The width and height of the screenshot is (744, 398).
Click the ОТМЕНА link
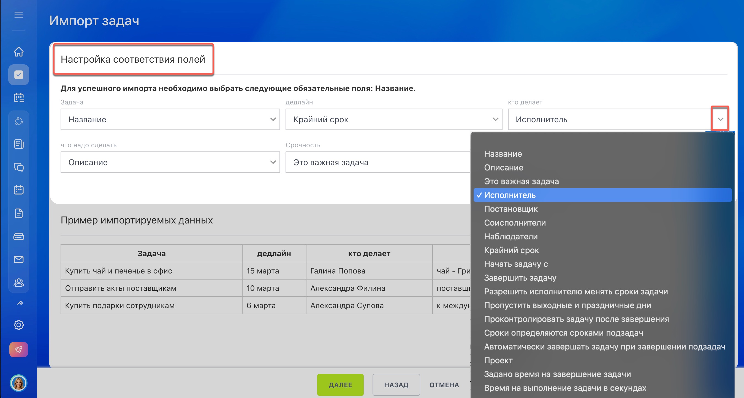pos(444,385)
